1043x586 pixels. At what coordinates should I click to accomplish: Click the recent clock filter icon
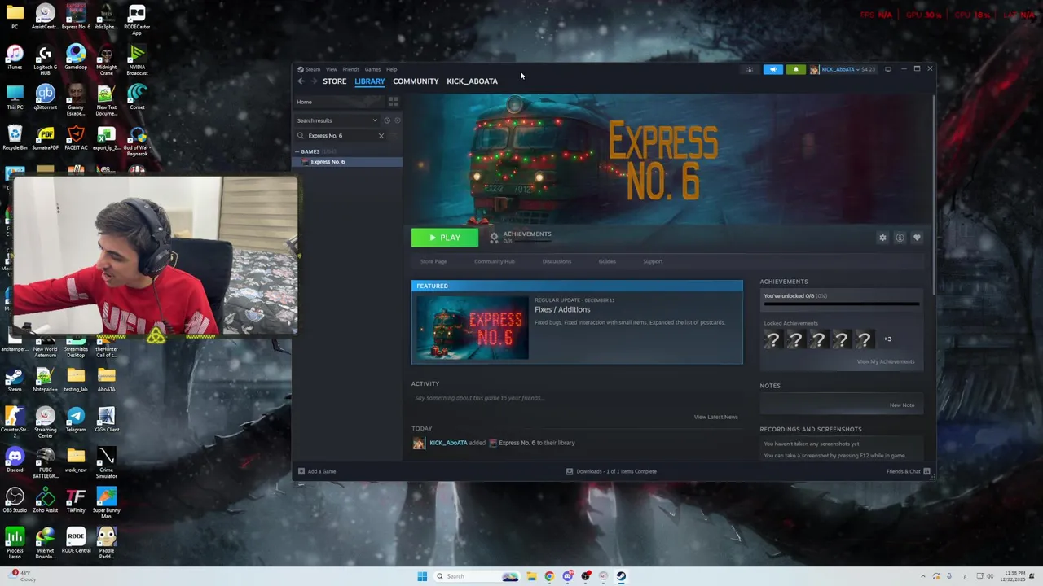[387, 120]
